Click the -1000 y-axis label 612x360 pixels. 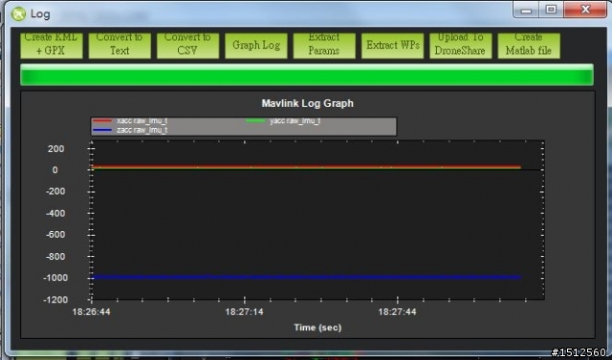pyautogui.click(x=55, y=278)
